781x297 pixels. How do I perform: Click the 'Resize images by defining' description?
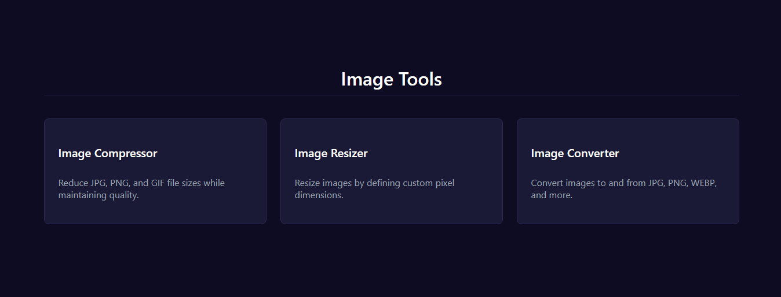(374, 189)
